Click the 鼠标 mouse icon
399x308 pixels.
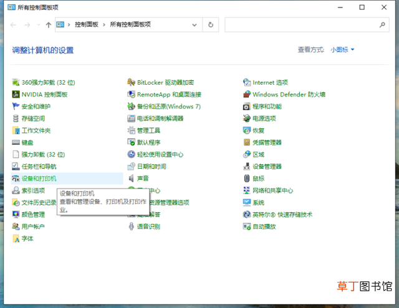[x=247, y=178]
